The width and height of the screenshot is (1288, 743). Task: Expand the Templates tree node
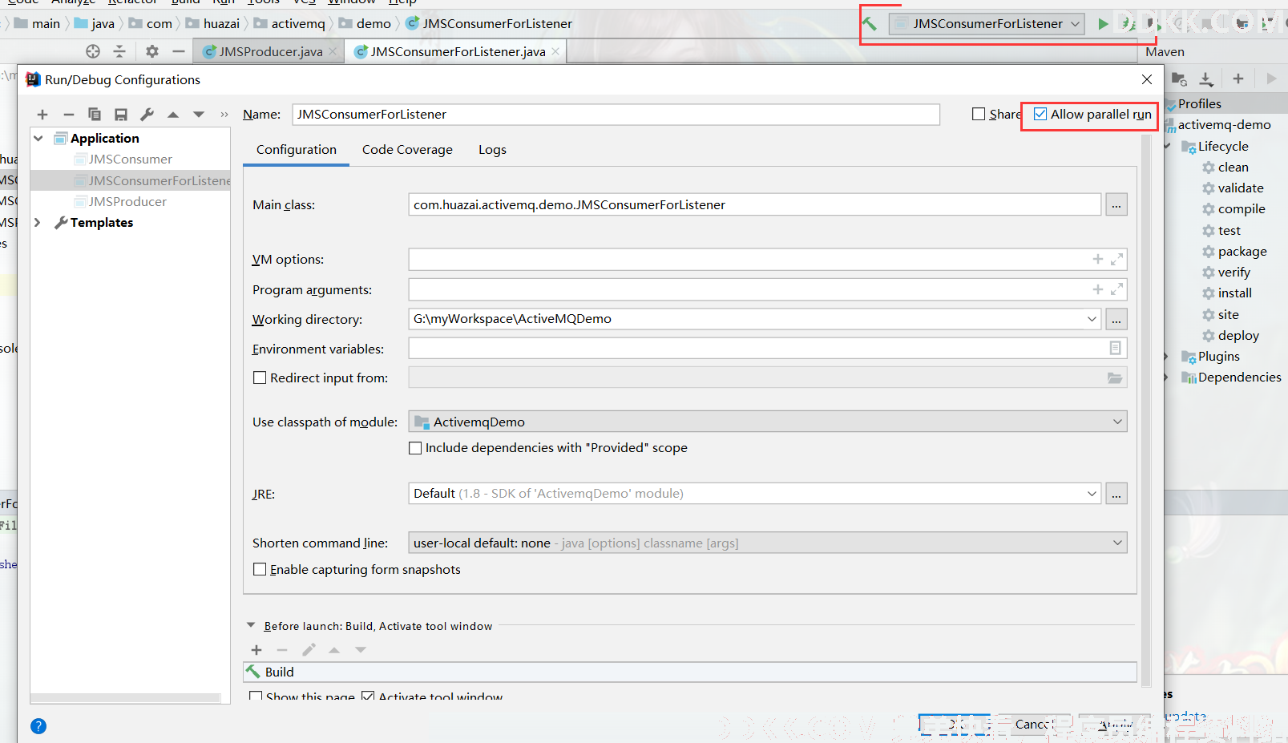tap(38, 222)
